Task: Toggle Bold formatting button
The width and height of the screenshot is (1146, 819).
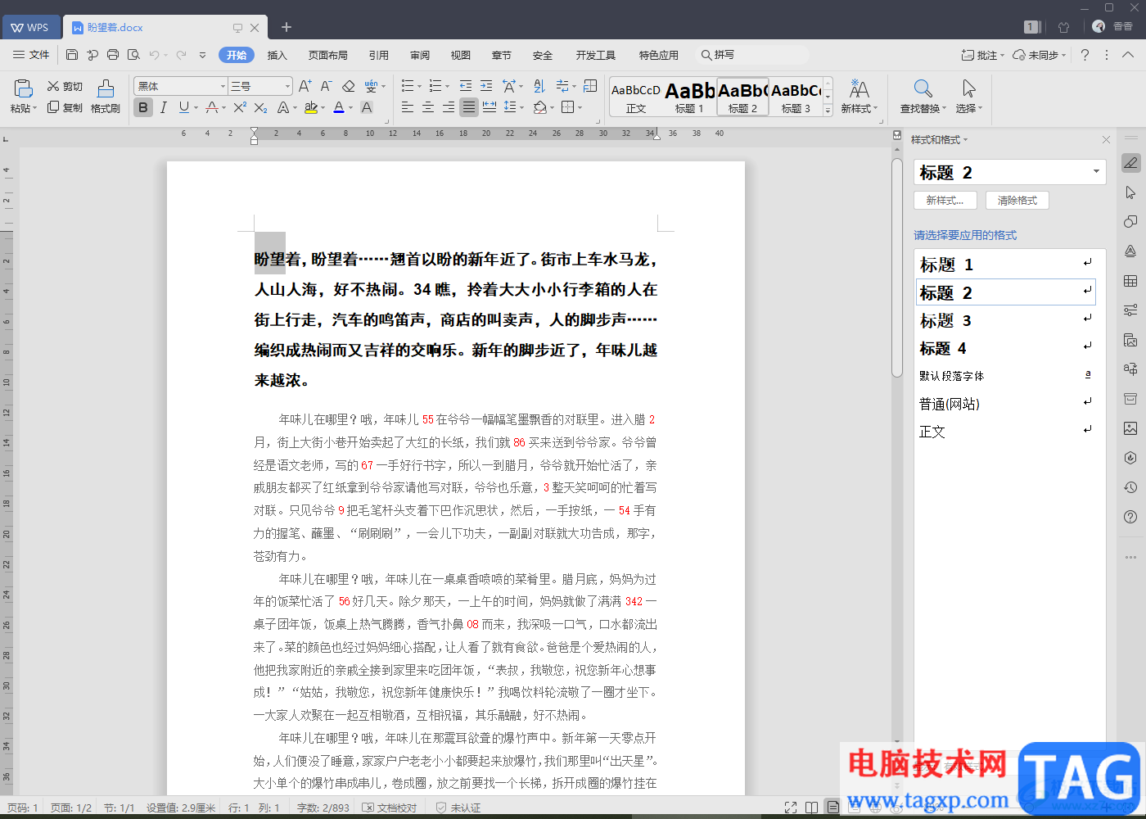Action: pyautogui.click(x=143, y=107)
